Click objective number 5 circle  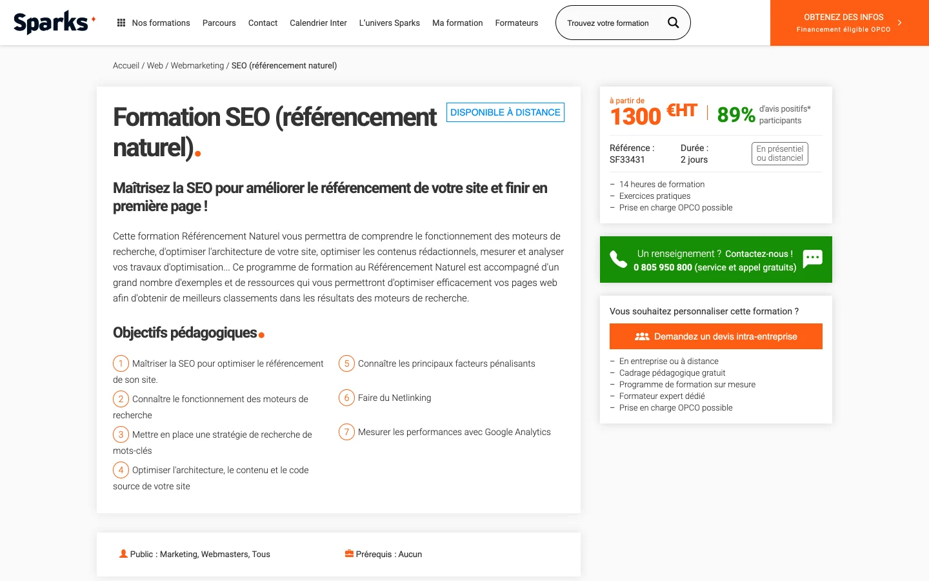coord(346,363)
